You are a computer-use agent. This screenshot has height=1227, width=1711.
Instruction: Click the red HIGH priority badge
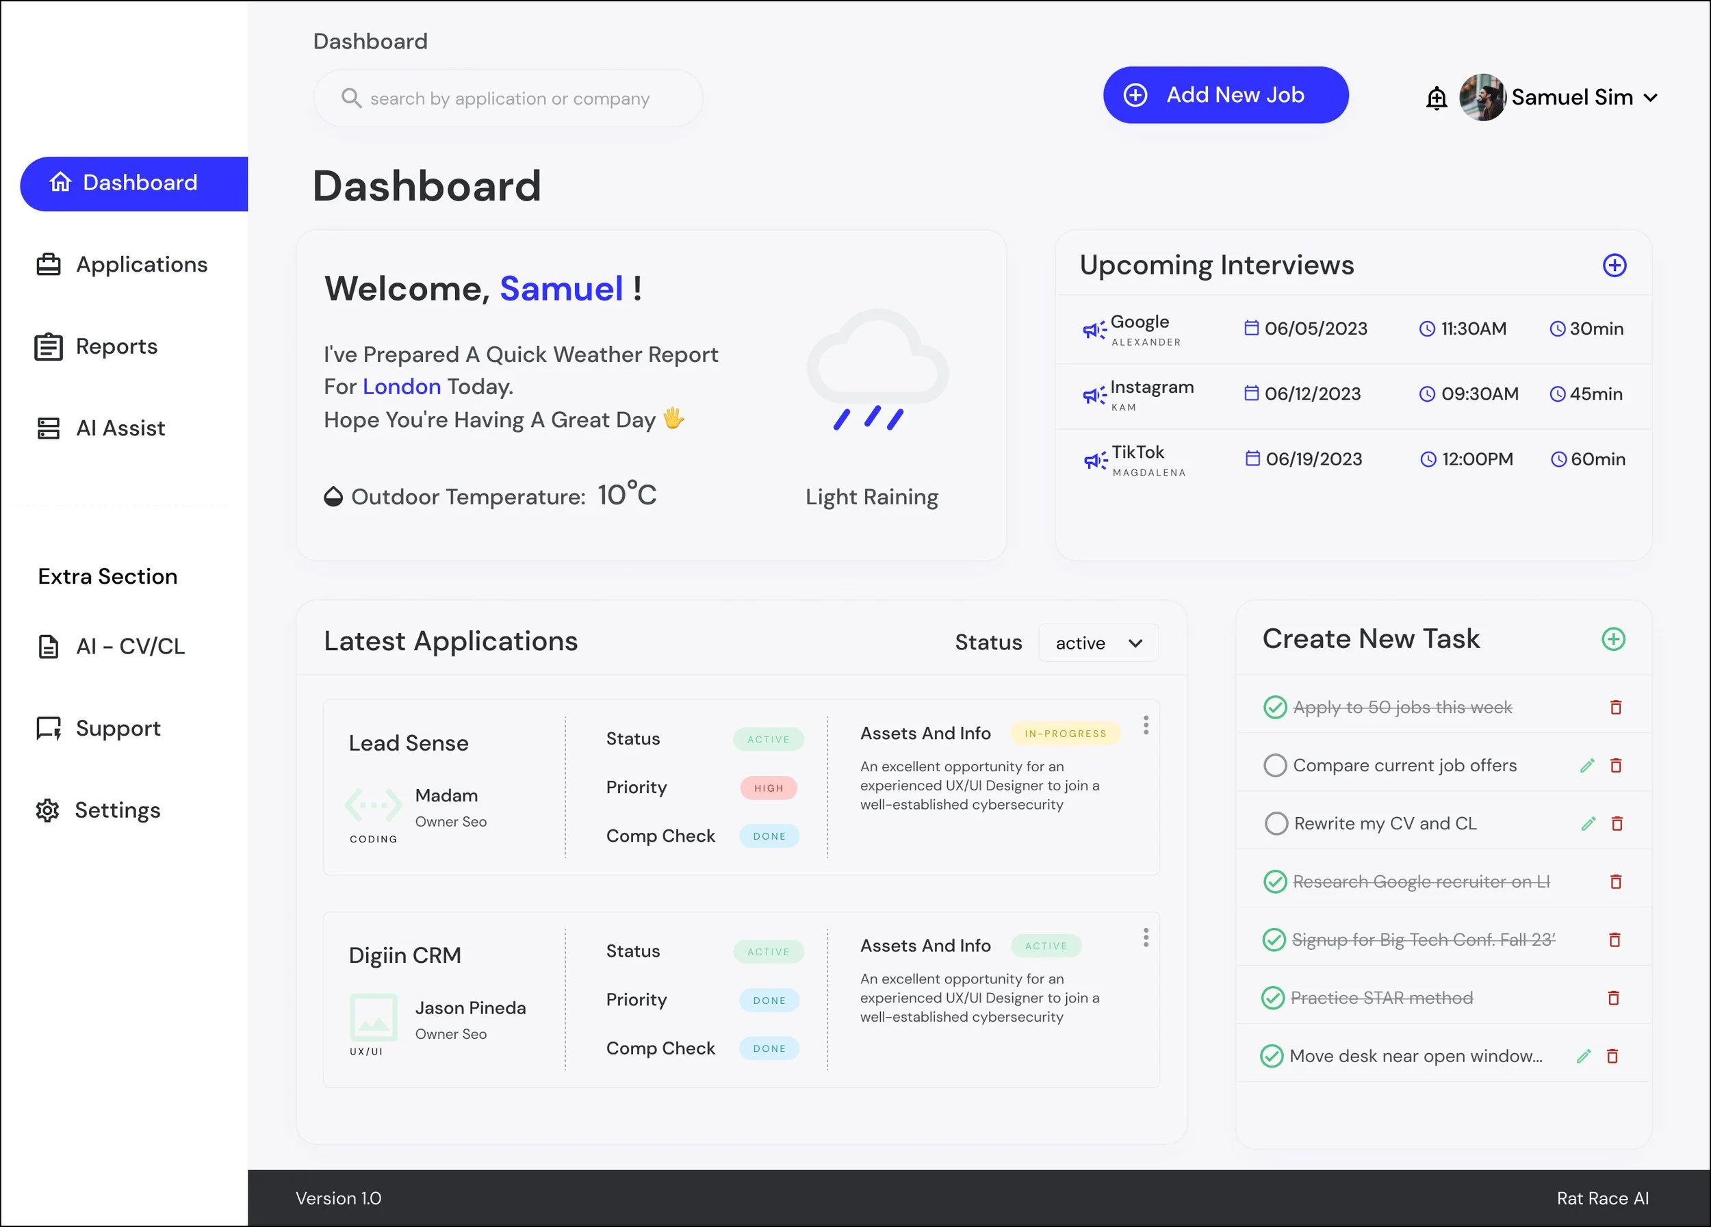(768, 788)
